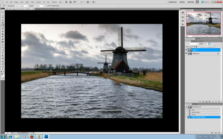
Task: Toggle lock position
Action: click(194, 47)
